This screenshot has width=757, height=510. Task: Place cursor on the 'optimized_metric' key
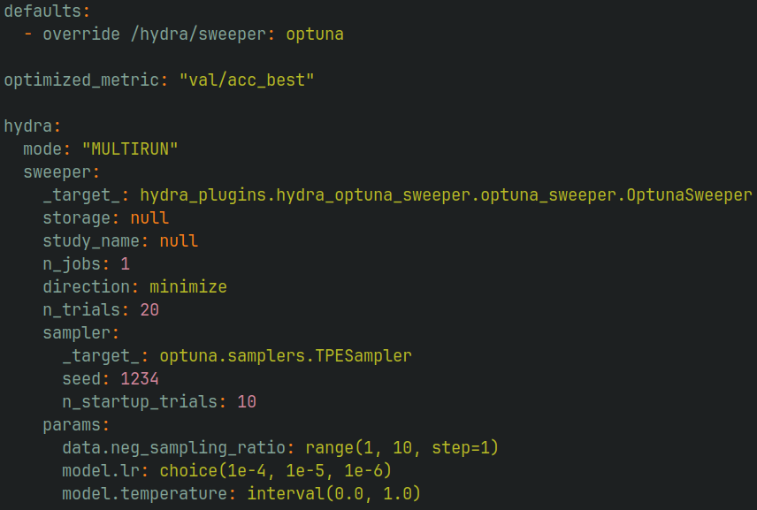[x=81, y=80]
